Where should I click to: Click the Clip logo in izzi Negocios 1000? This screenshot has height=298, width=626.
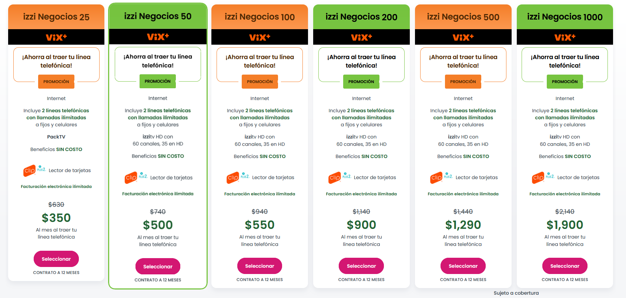click(538, 178)
